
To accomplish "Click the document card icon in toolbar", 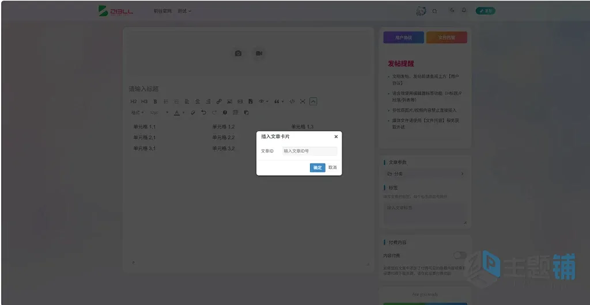I will pos(251,101).
